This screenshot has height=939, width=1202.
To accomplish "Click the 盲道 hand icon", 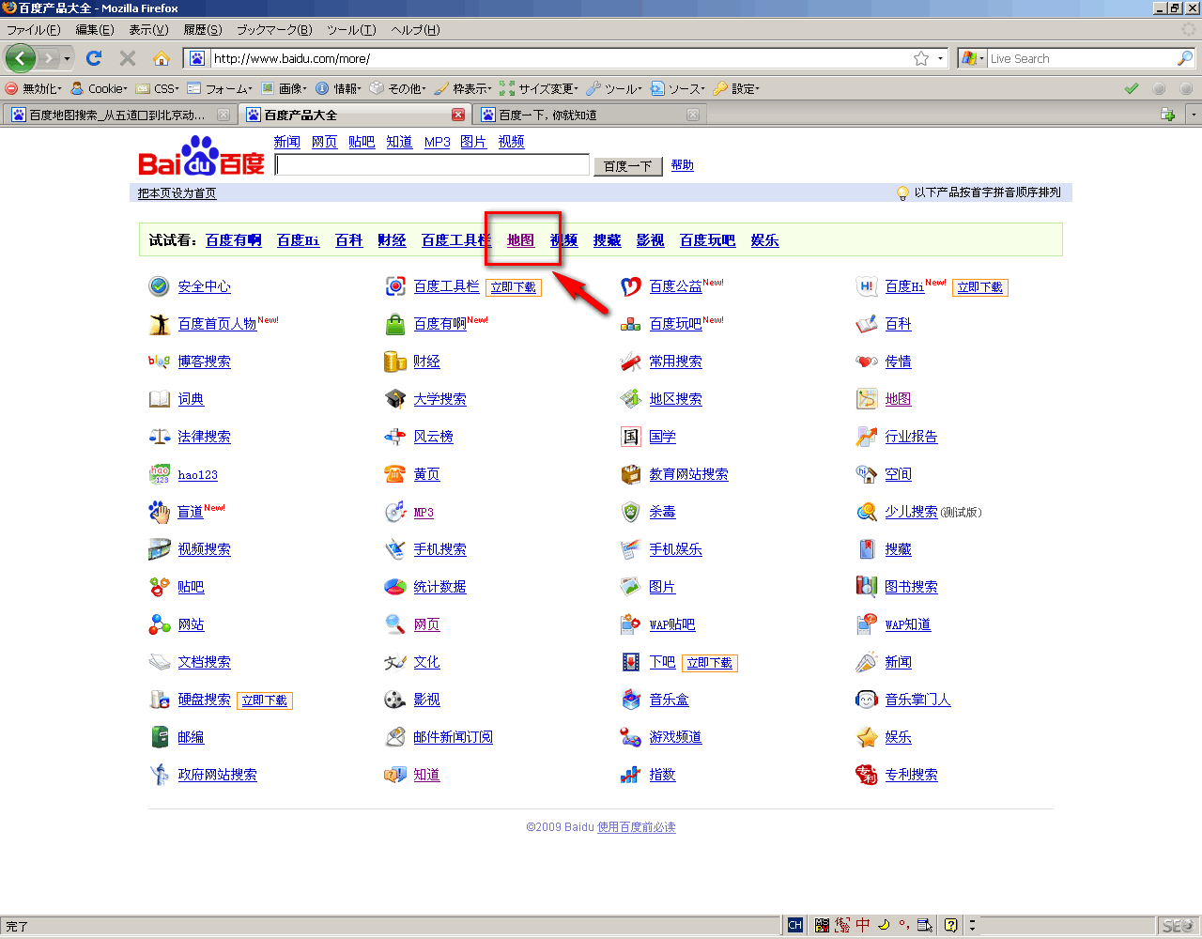I will coord(160,512).
